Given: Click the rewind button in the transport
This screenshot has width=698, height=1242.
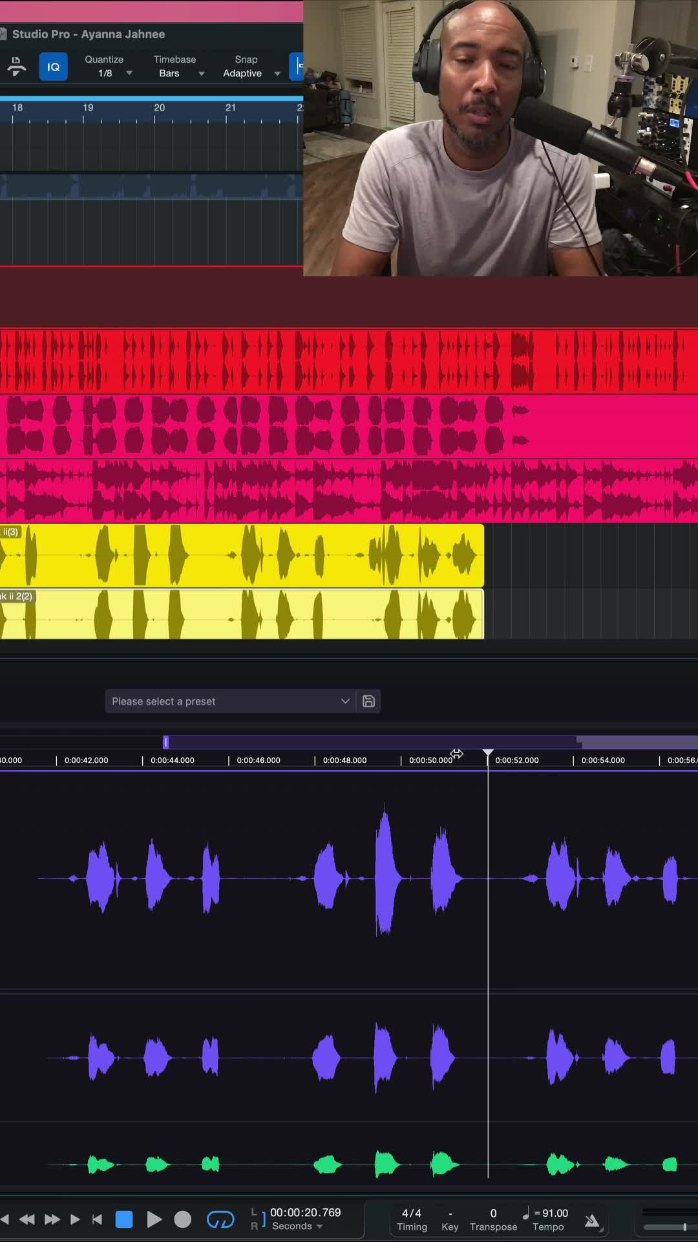Looking at the screenshot, I should pos(27,1219).
